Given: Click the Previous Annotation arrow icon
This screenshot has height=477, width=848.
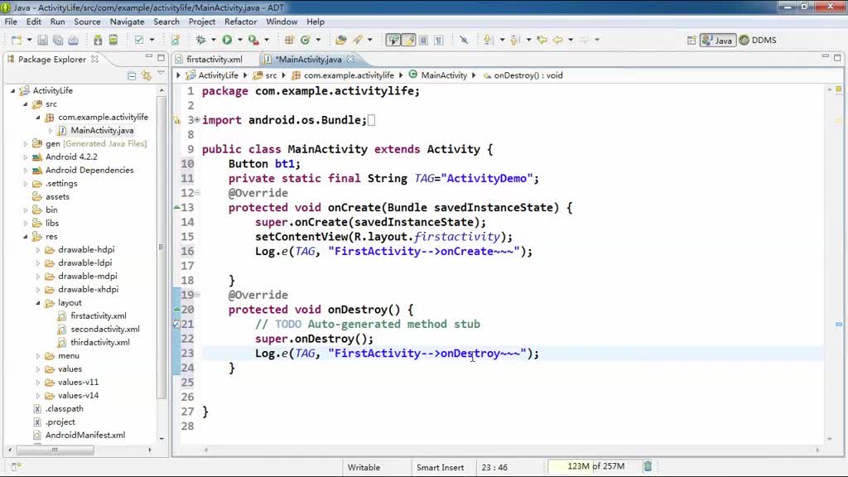Looking at the screenshot, I should pyautogui.click(x=514, y=40).
